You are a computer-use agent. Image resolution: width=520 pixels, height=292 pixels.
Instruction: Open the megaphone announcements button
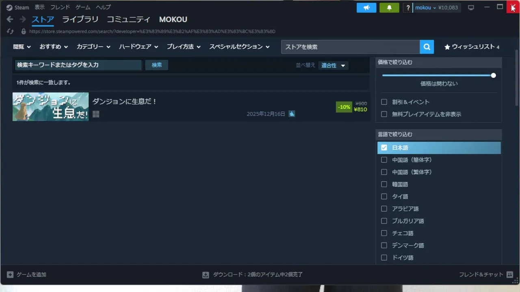point(366,8)
